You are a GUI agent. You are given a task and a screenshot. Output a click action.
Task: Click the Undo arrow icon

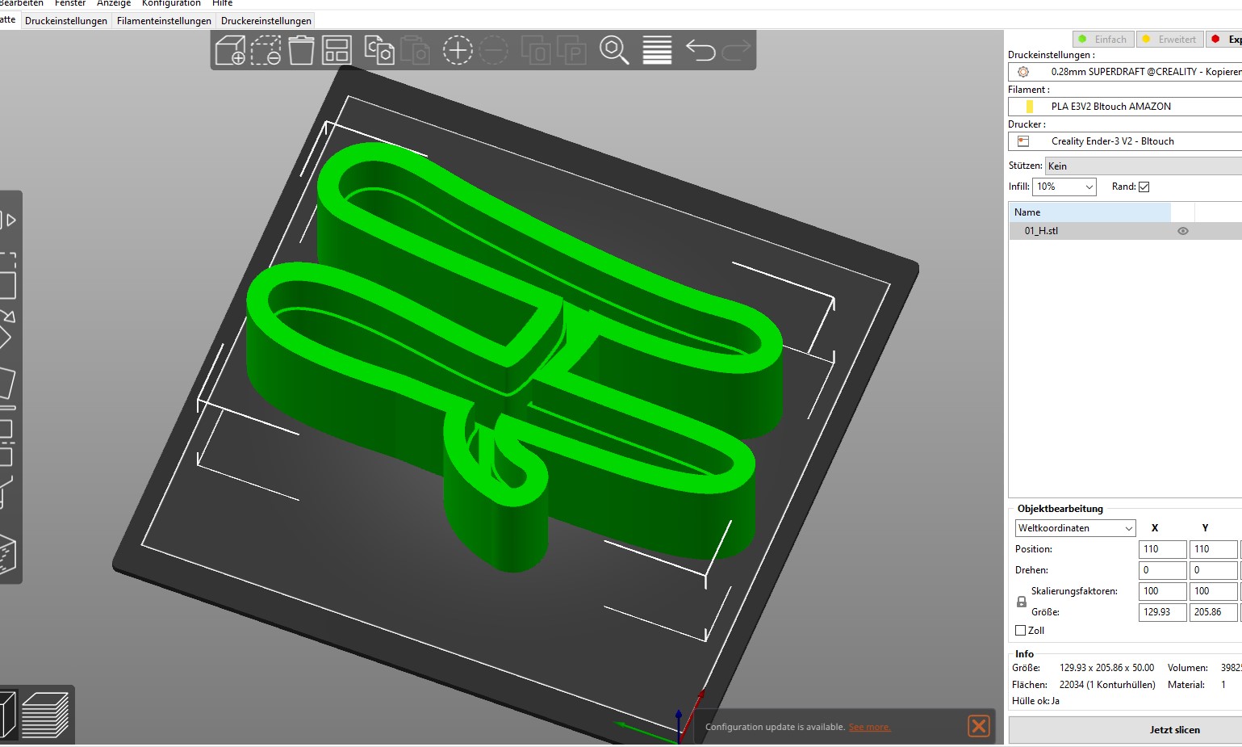pyautogui.click(x=700, y=50)
